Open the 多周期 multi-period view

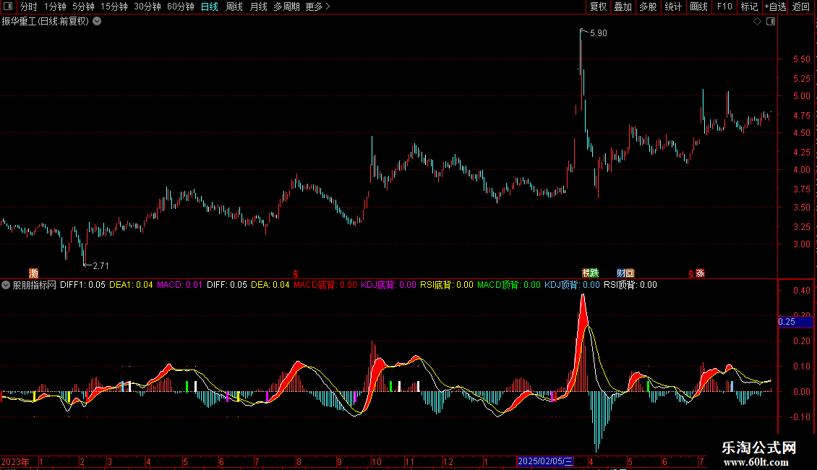(x=286, y=7)
